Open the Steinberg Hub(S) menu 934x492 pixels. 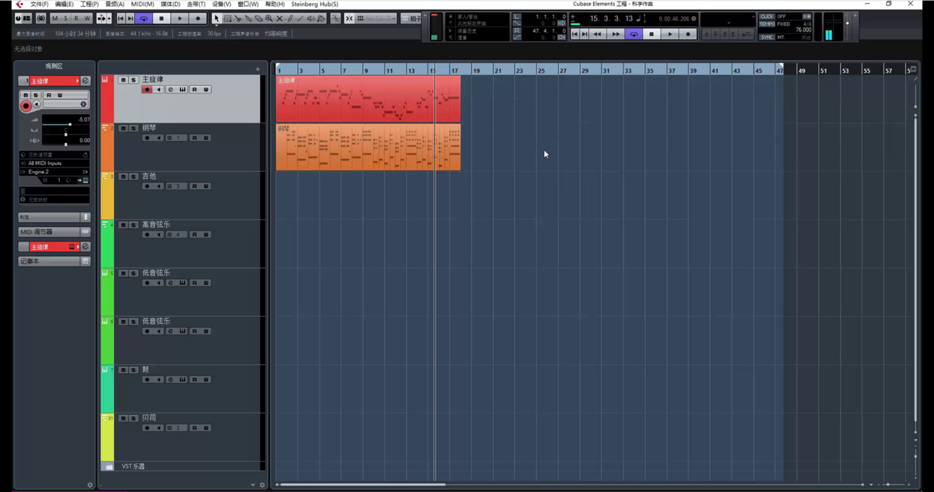315,4
